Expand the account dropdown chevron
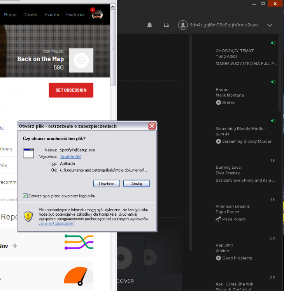This screenshot has height=291, width=284. click(x=270, y=25)
